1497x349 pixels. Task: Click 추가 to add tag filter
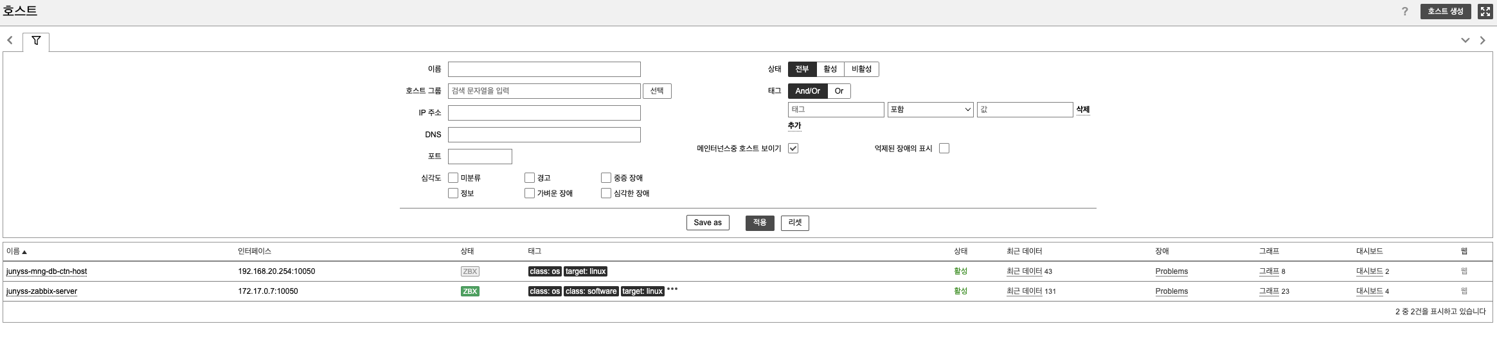794,126
